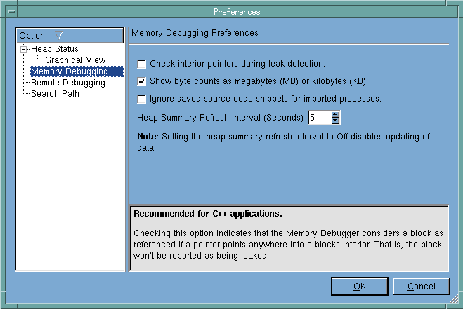Open Remote Debugging preferences

(67, 83)
